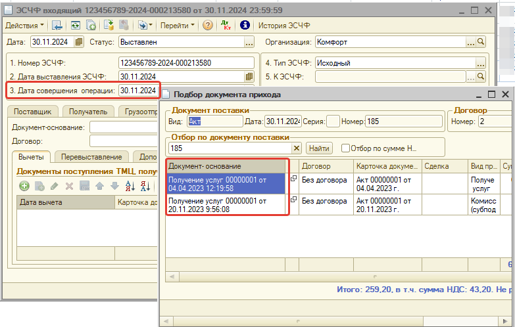Move row down with the down arrow icon
Screen dimensions: 515x327
coord(114,186)
